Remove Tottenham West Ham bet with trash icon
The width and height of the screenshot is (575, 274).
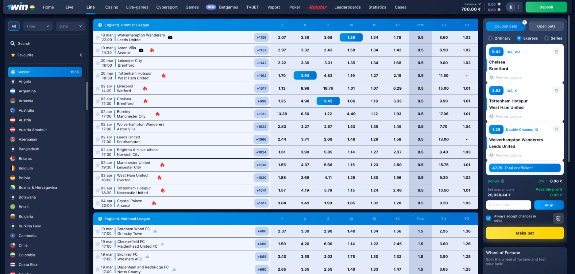coord(556,91)
